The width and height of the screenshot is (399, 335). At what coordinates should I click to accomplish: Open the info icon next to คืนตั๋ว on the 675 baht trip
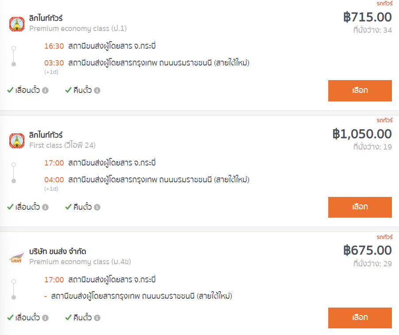[97, 318]
